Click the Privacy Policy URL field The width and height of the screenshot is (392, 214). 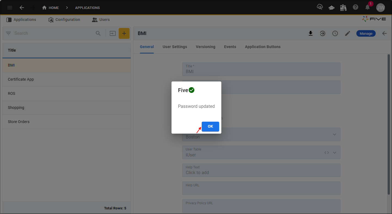click(x=261, y=206)
